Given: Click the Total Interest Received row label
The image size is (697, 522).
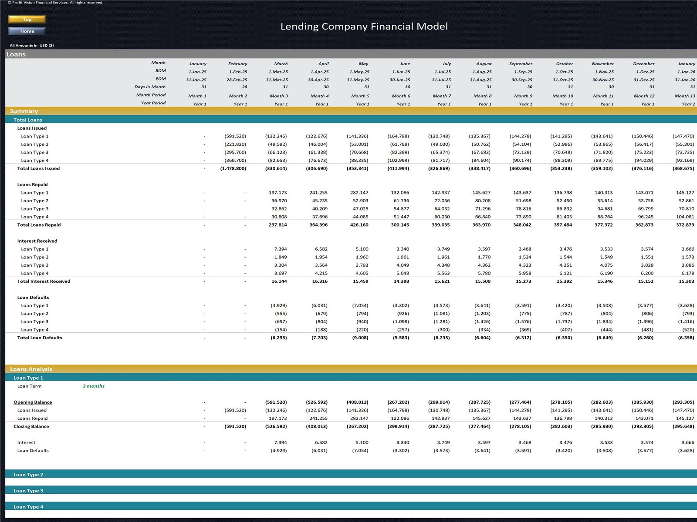Looking at the screenshot, I should pyautogui.click(x=44, y=281).
